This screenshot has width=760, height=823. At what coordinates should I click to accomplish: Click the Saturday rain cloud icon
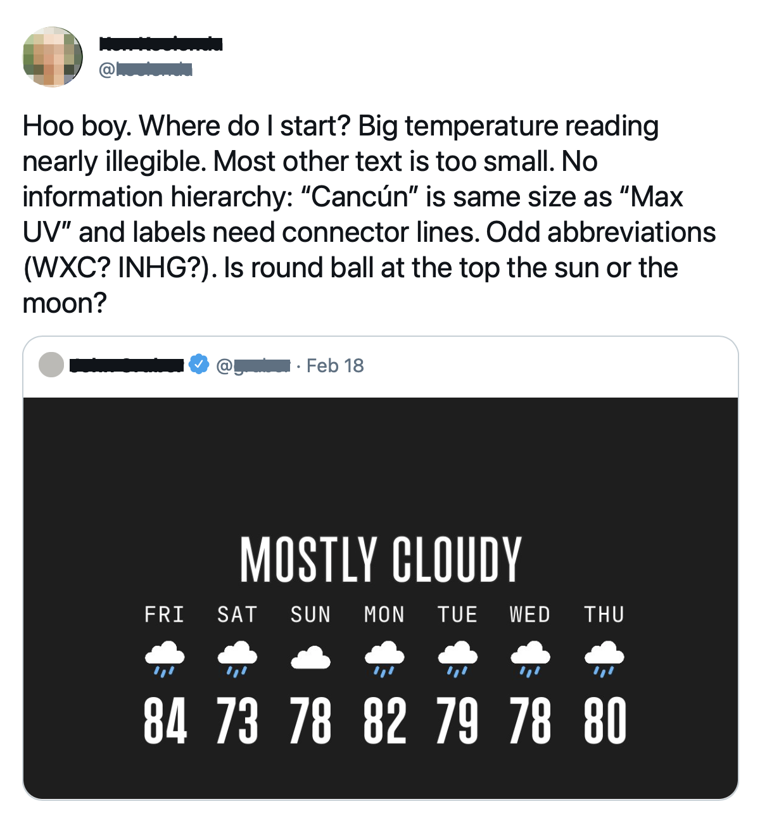(237, 659)
